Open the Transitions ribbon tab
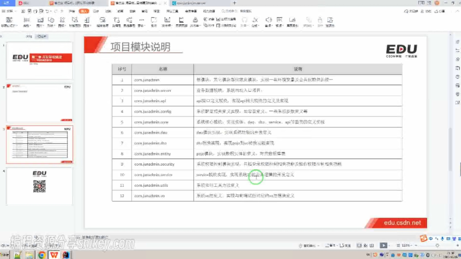461x259 pixels. pos(108,12)
